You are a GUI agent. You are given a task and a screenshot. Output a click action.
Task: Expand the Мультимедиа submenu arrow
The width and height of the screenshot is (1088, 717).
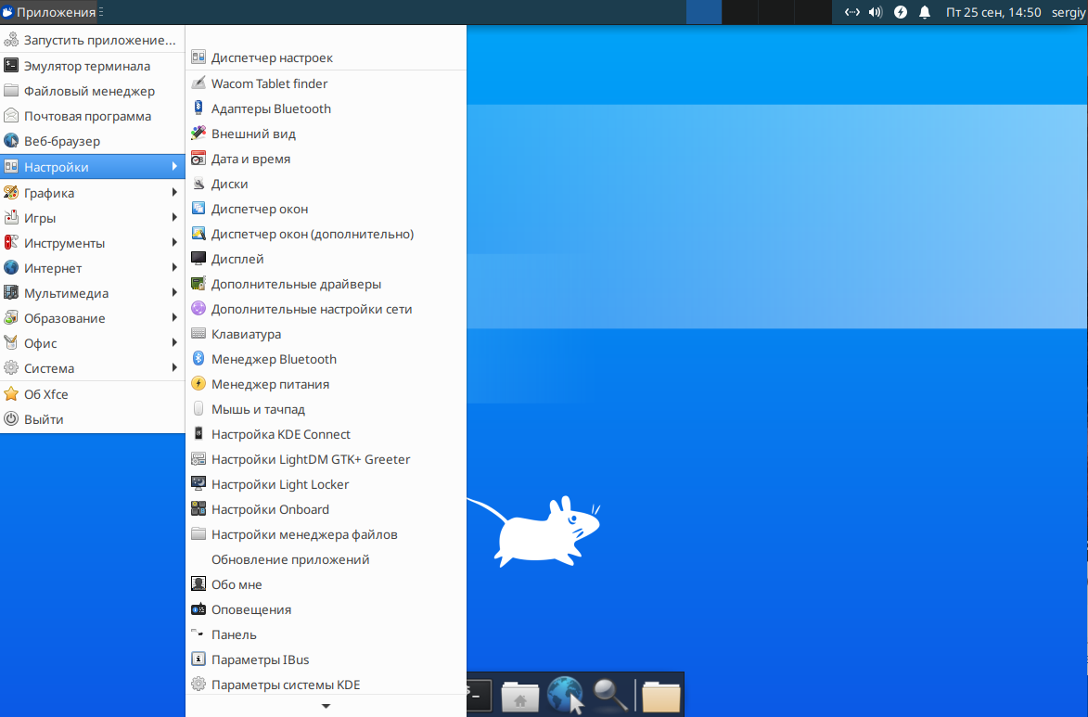pos(174,293)
